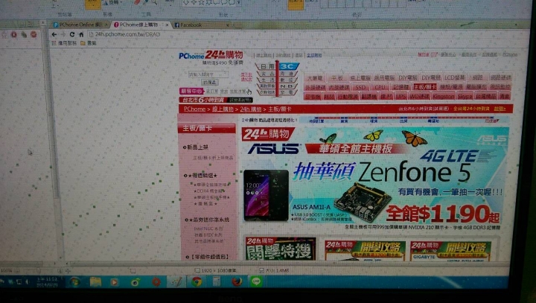This screenshot has height=303, width=536.
Task: Open the highlighted 主板/顯卡 category
Action: coord(424,87)
